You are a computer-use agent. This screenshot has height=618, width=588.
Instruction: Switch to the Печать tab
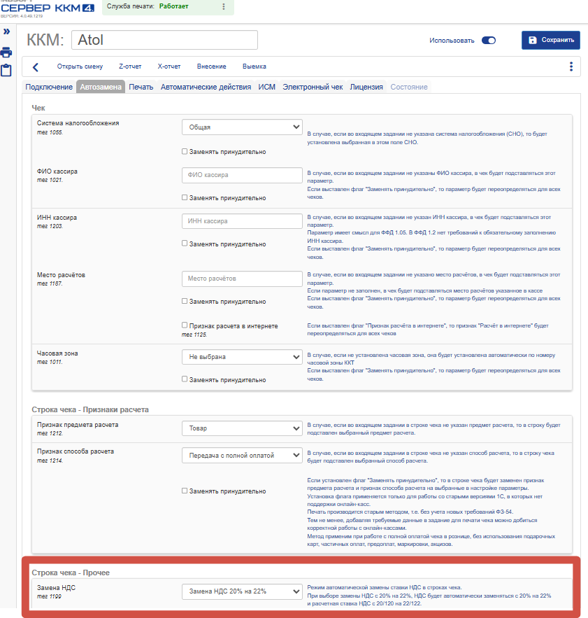coord(141,87)
